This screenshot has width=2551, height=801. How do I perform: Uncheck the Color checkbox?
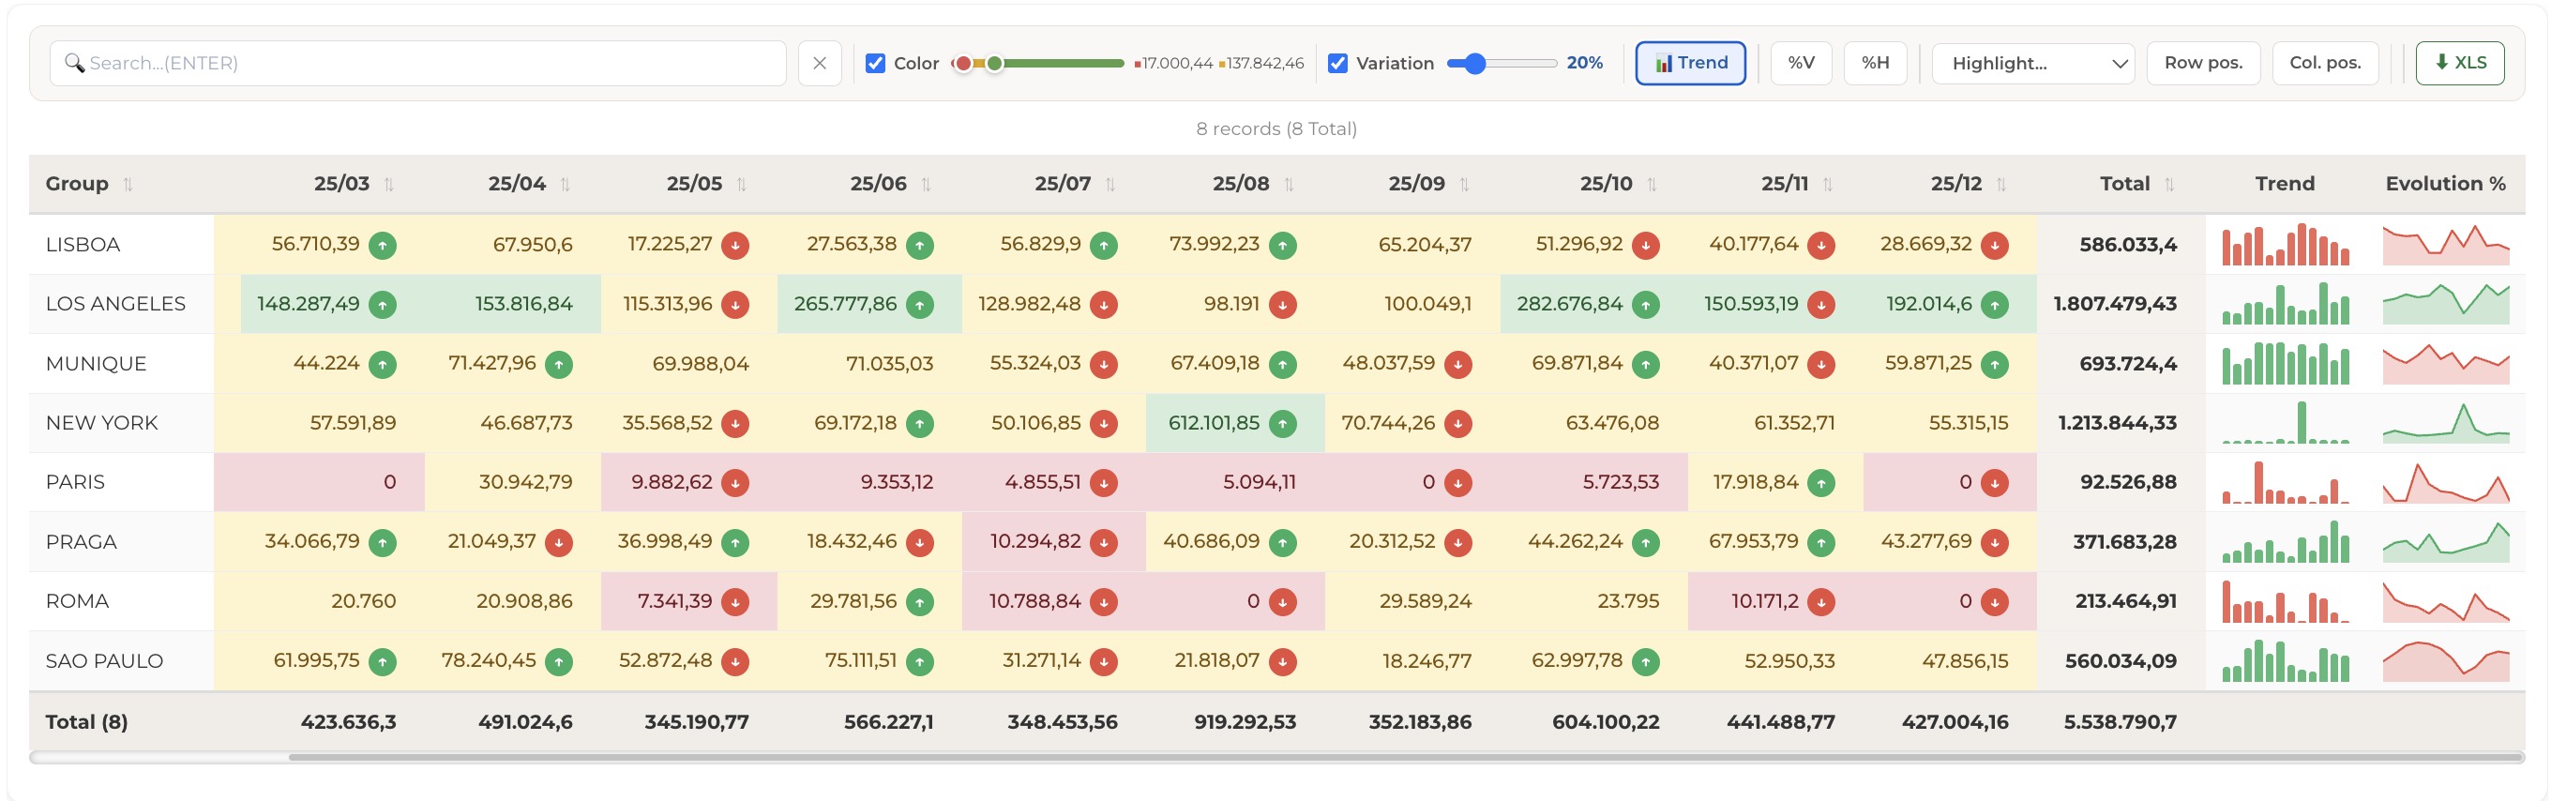pos(875,64)
